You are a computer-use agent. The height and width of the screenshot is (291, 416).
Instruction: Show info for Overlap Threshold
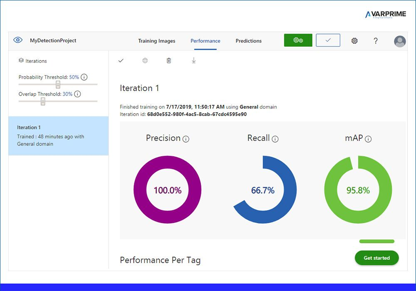pyautogui.click(x=77, y=94)
